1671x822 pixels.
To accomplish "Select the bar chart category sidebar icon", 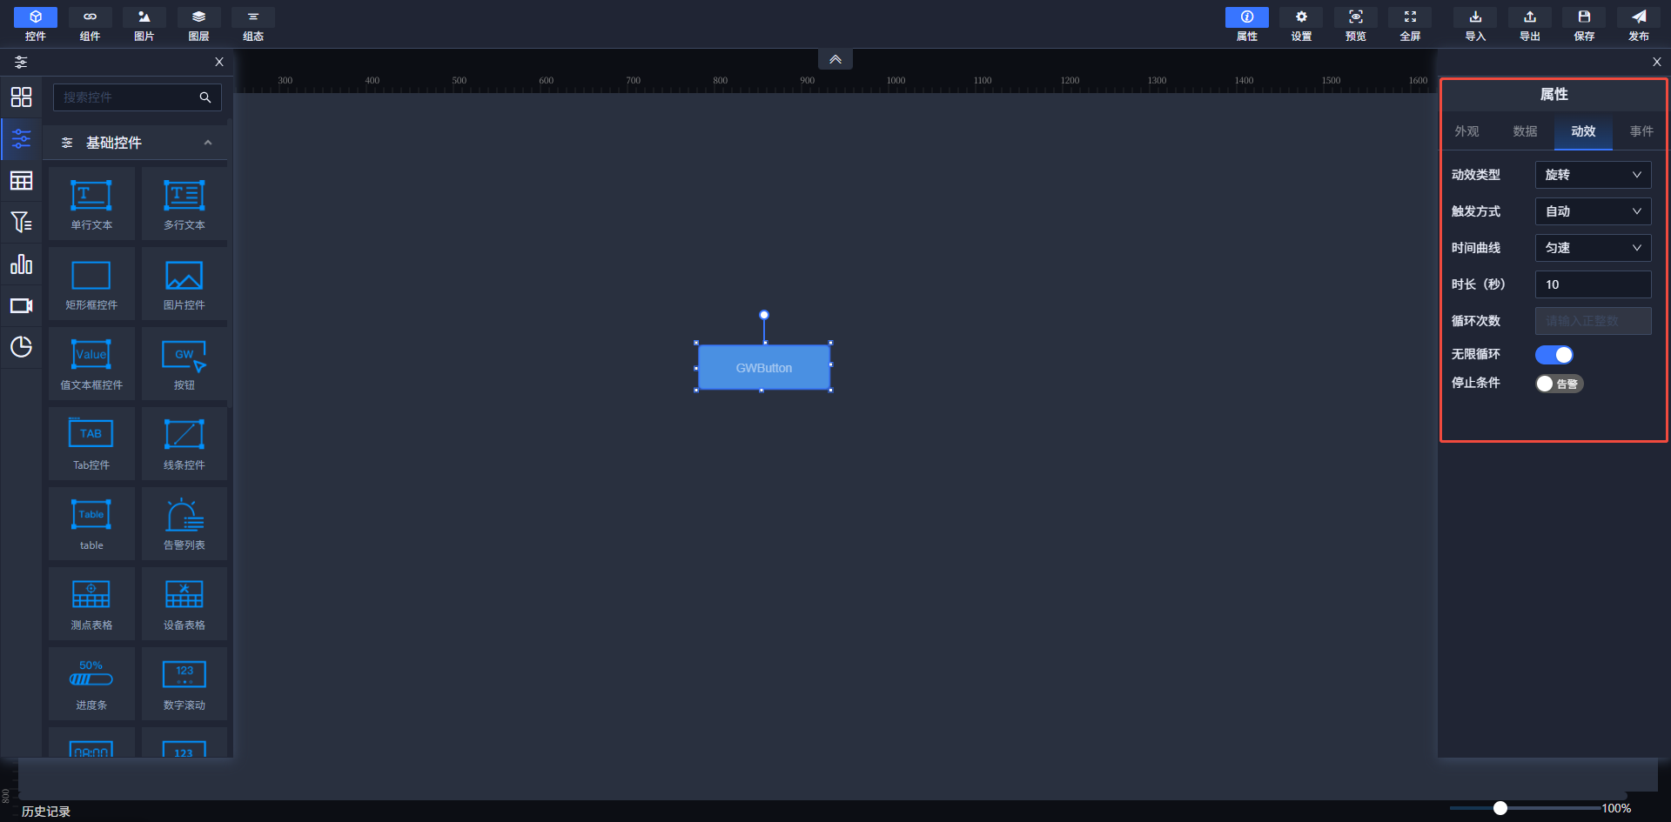I will [21, 264].
